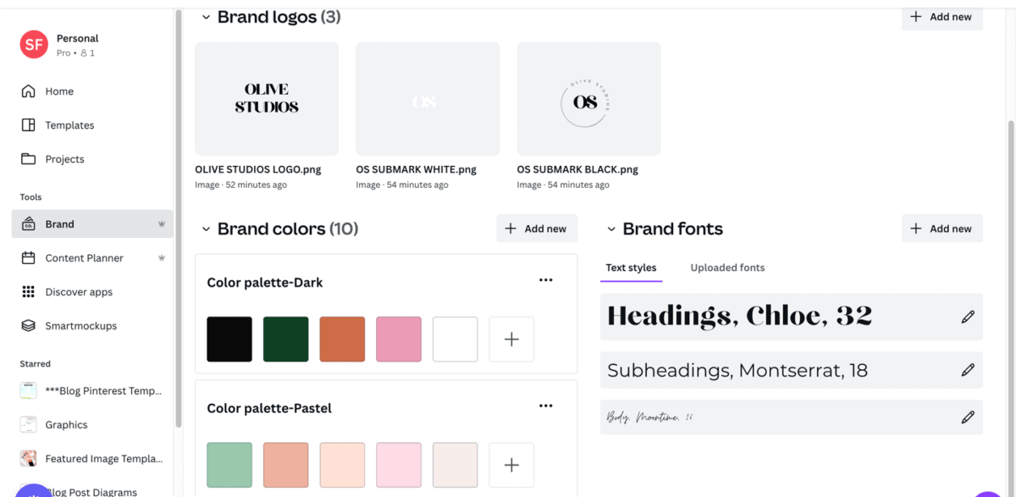Open starred Blog Post Diagrams item

(x=91, y=492)
